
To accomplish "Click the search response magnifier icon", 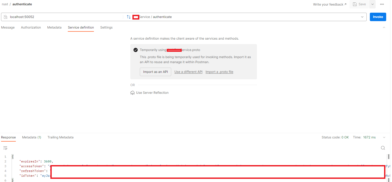I will 383,148.
